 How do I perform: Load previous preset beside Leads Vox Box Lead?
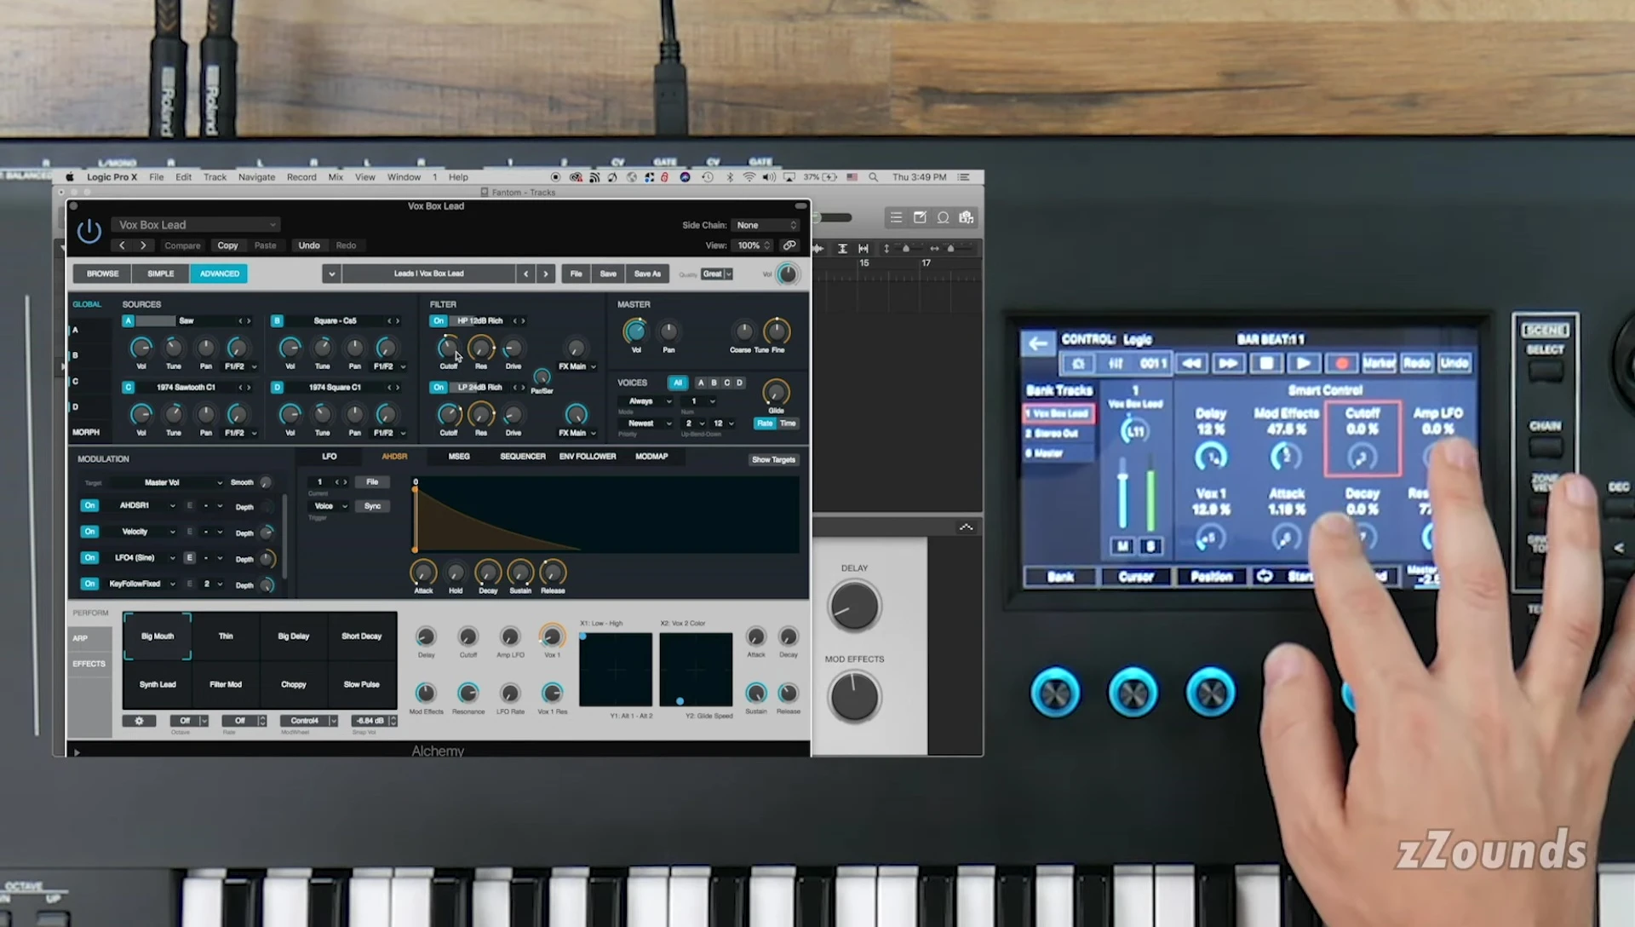tap(525, 273)
